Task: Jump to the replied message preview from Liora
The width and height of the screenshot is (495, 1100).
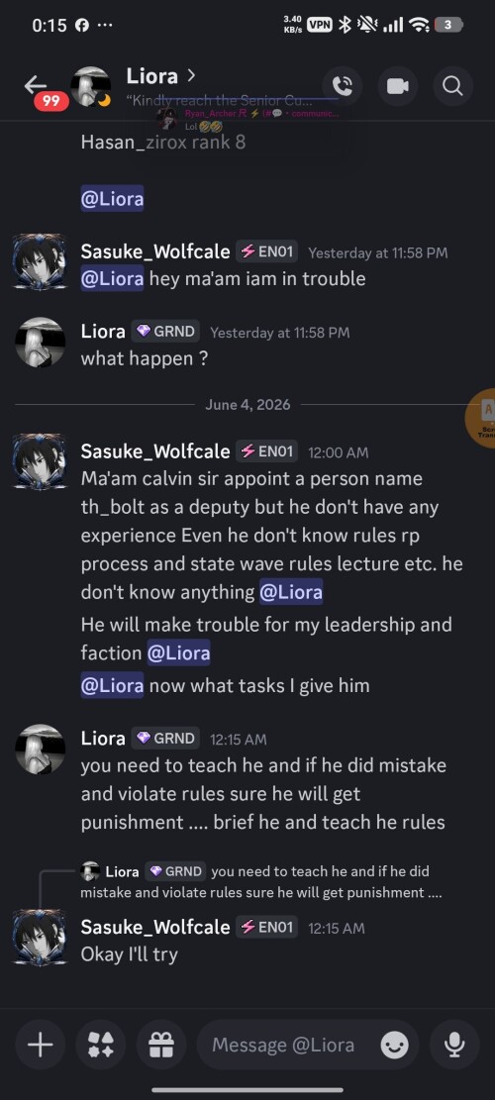Action: (260, 882)
